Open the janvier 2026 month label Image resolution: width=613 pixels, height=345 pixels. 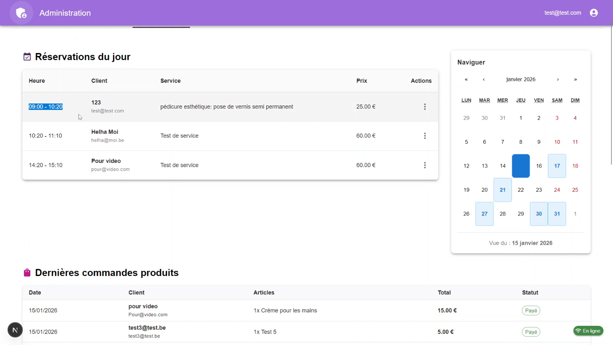click(521, 79)
